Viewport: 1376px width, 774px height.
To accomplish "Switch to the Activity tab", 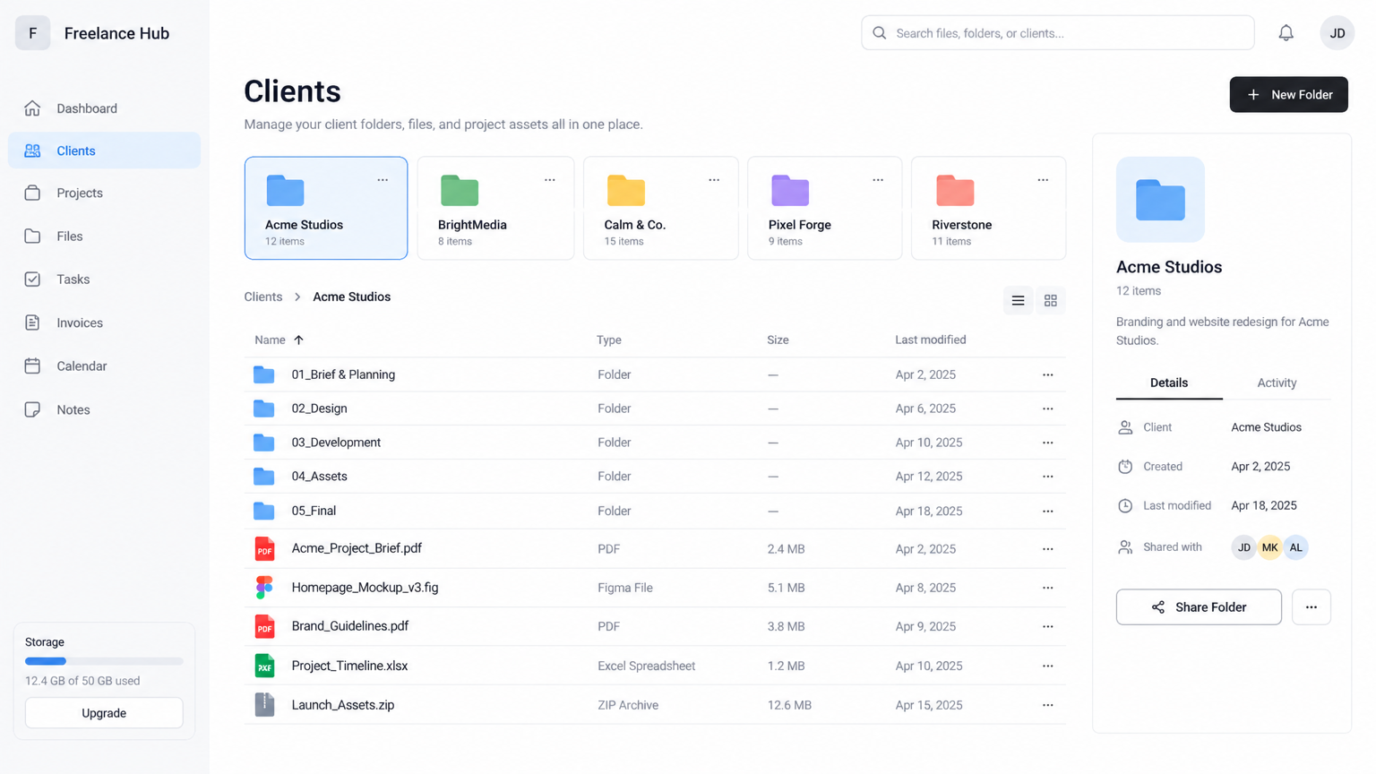I will (x=1277, y=383).
